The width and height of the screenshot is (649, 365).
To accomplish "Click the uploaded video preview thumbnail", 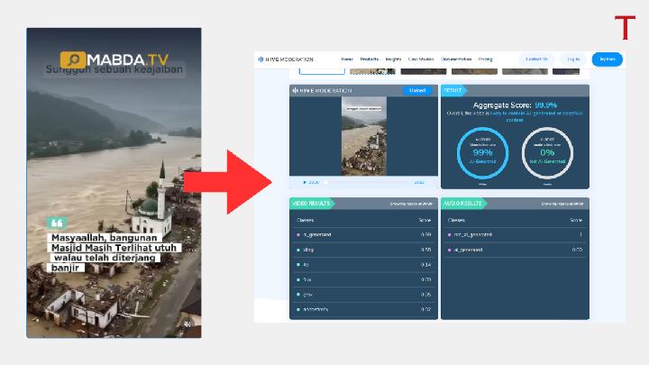I will [363, 136].
